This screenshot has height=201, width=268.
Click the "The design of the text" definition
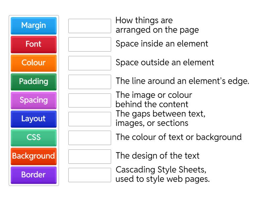[157, 156]
